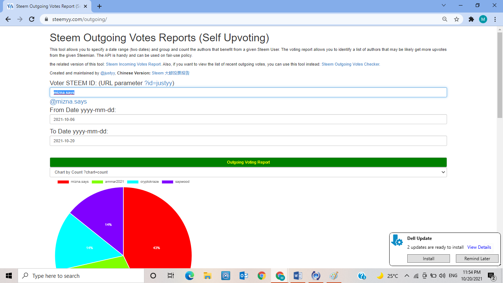Image resolution: width=503 pixels, height=283 pixels.
Task: Focus the From Date field
Action: pyautogui.click(x=248, y=119)
